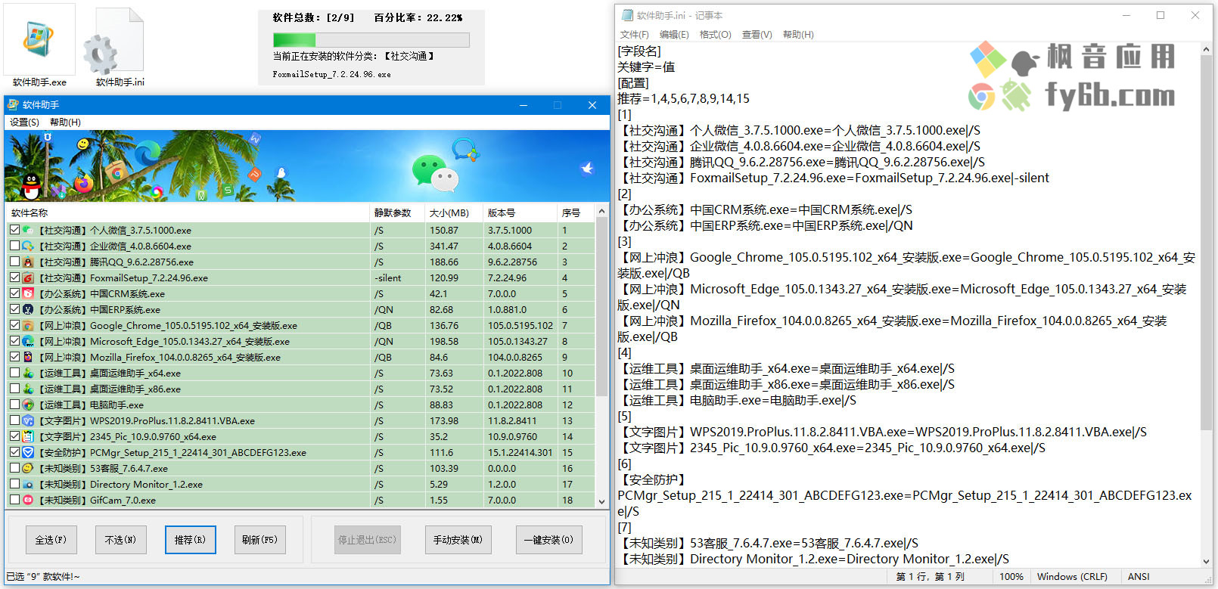Check the WPS2019.ProPlus checkbox
The image size is (1218, 589).
(14, 420)
